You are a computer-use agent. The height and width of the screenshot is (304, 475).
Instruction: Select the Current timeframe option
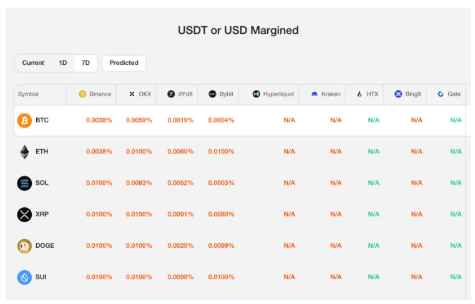(x=33, y=63)
